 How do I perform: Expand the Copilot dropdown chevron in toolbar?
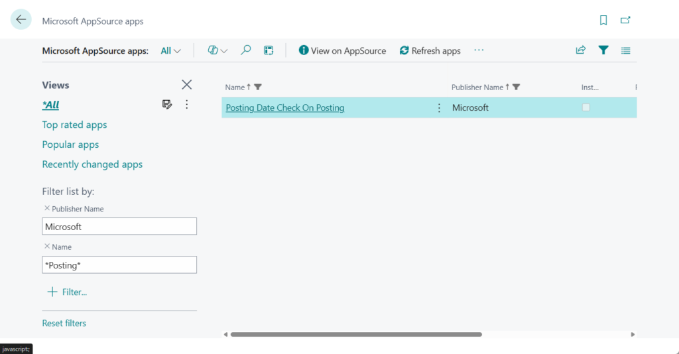pos(224,51)
